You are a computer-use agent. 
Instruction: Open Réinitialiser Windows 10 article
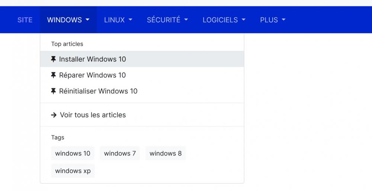pos(142,91)
